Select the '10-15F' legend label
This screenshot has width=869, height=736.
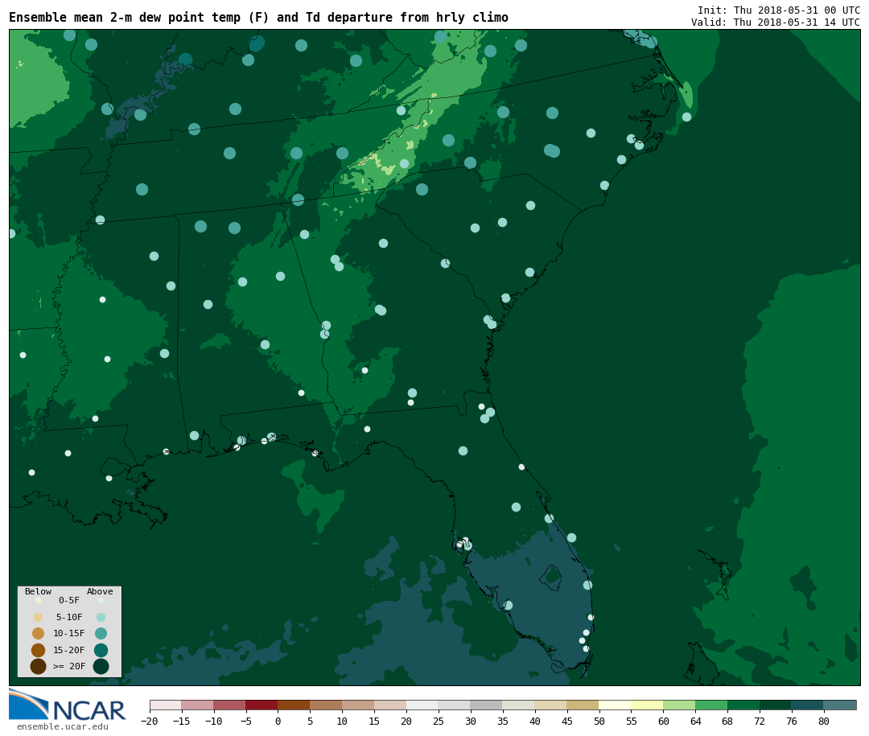[69, 633]
